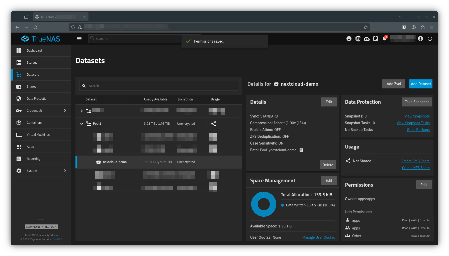Open the user account icon
The width and height of the screenshot is (449, 256).
tap(420, 39)
